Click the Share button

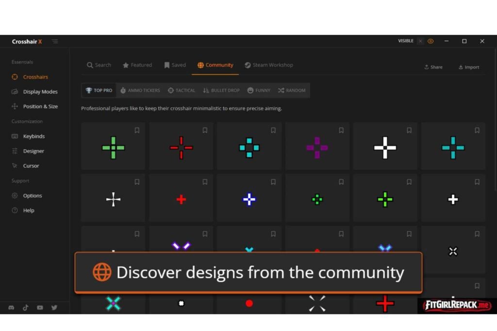point(433,67)
